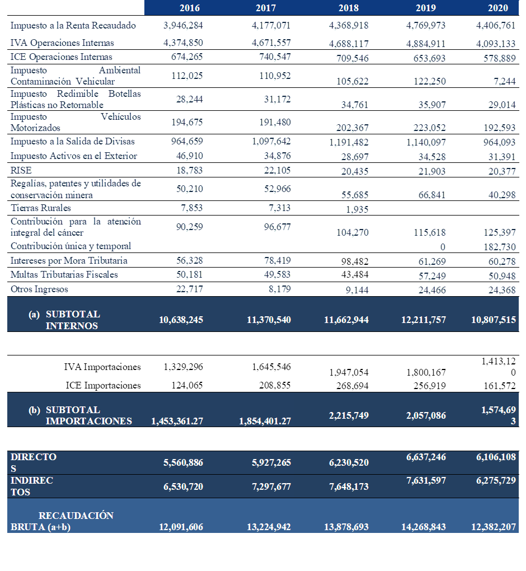Click the IVA Operaciones Internas label
Viewport: 526px width, 571px height.
coord(62,43)
